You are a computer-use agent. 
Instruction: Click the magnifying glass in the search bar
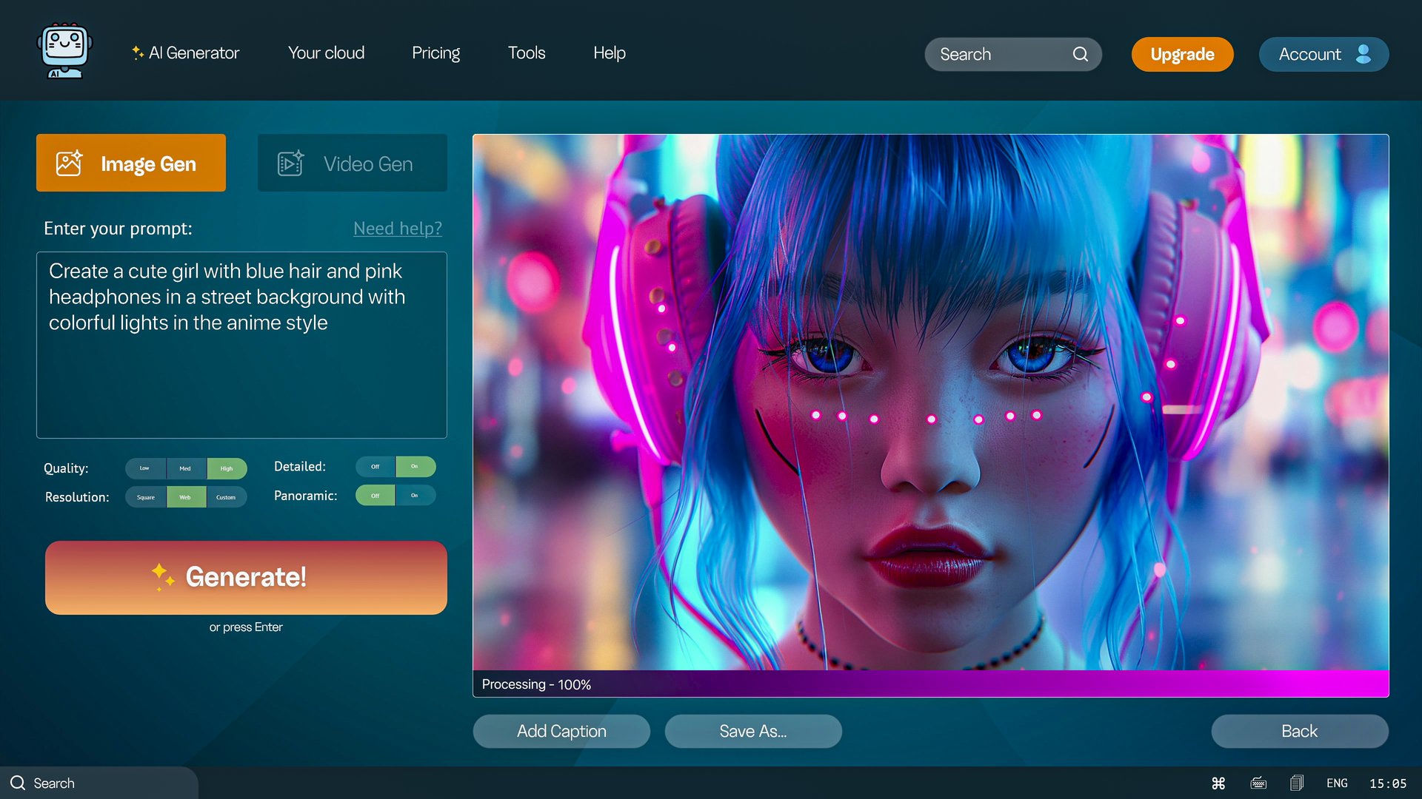click(x=1081, y=54)
